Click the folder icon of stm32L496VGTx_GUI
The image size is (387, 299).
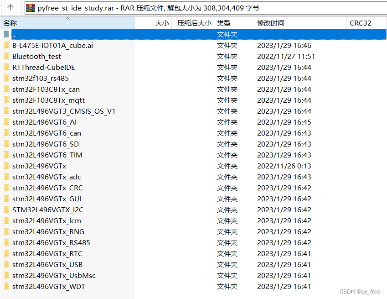point(6,199)
